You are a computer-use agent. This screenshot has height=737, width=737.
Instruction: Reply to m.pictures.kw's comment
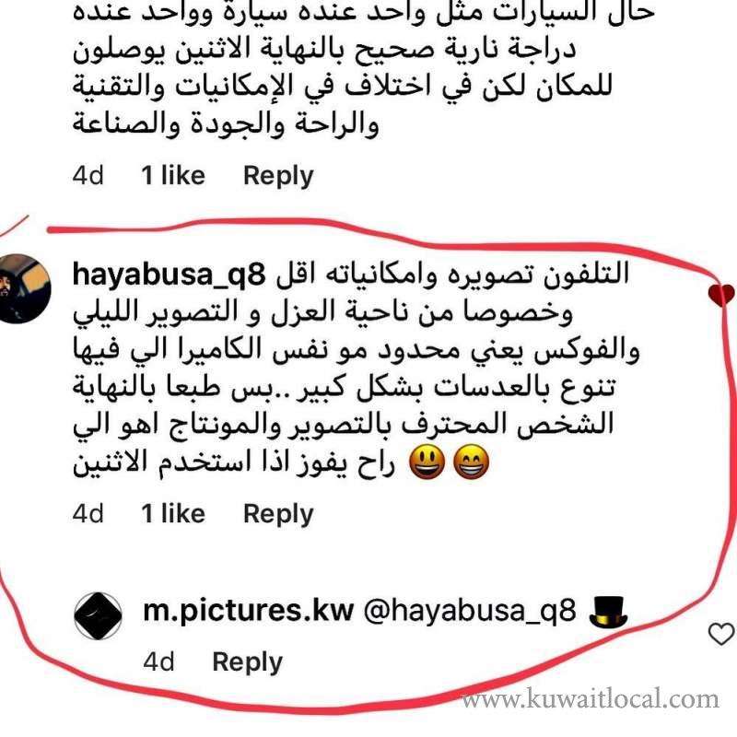coord(247,662)
